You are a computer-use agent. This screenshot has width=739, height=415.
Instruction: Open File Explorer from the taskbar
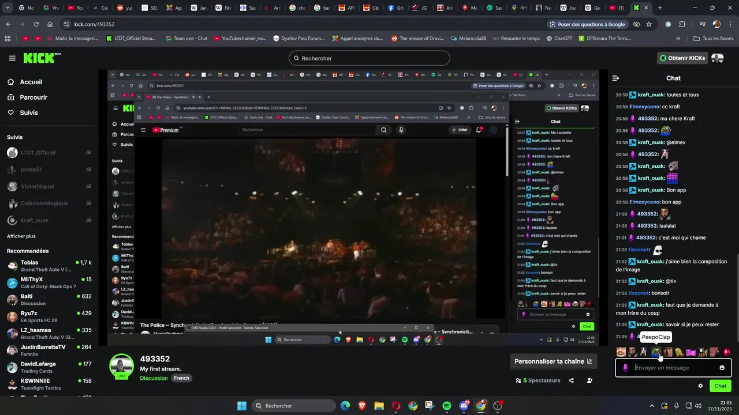click(x=379, y=406)
